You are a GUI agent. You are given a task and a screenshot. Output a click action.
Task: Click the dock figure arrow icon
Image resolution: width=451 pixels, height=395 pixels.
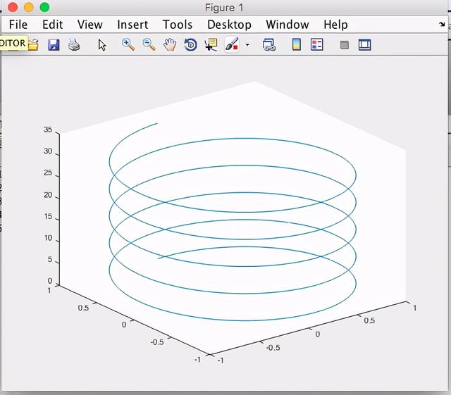coord(442,25)
